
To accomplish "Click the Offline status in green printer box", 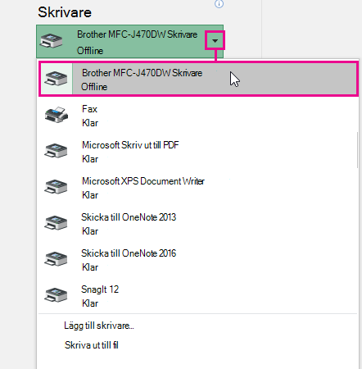I will [90, 51].
